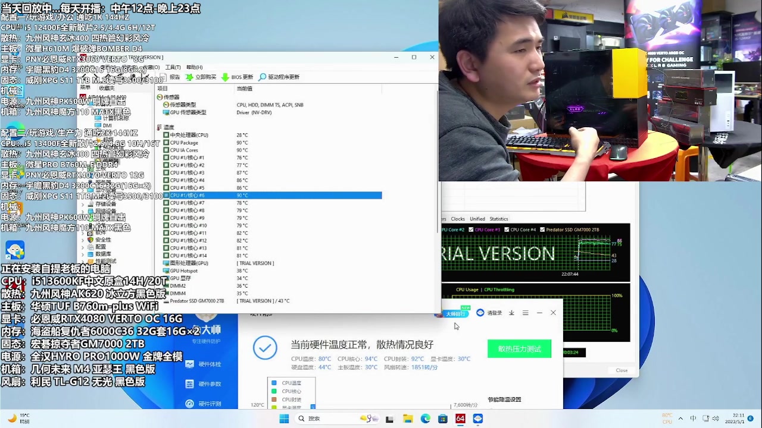This screenshot has width=762, height=428.
Task: Click download arrow icon in 鲁大师 titlebar
Action: pyautogui.click(x=511, y=313)
